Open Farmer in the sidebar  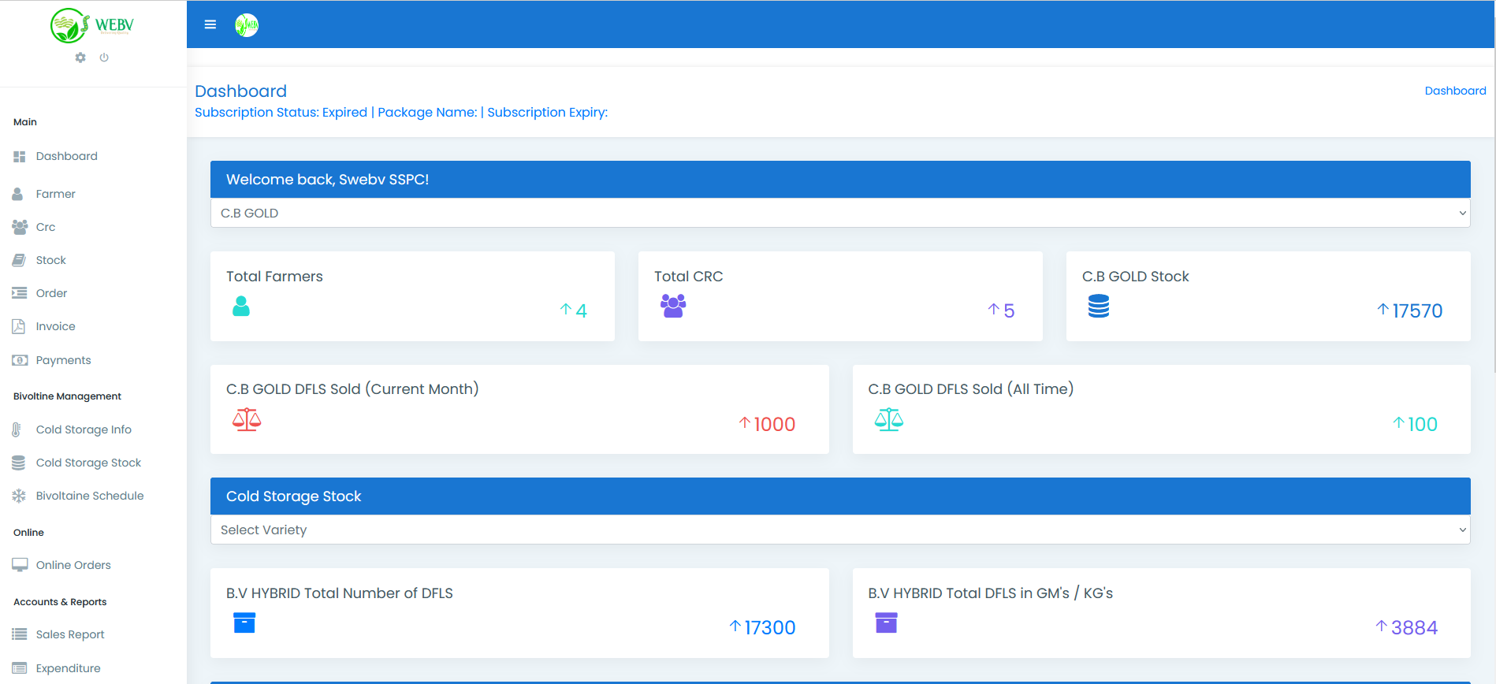point(55,194)
